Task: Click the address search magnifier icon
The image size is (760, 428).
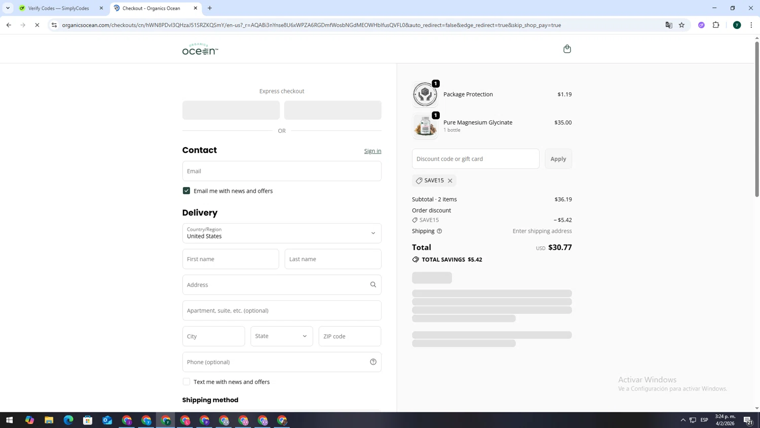Action: click(x=373, y=284)
